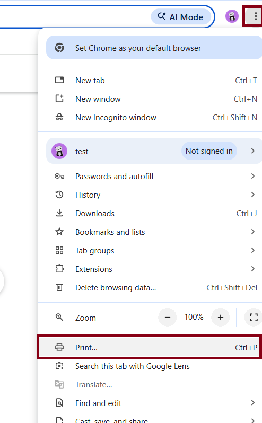The height and width of the screenshot is (423, 262).
Task: Expand the test profile submenu arrow
Action: 253,151
